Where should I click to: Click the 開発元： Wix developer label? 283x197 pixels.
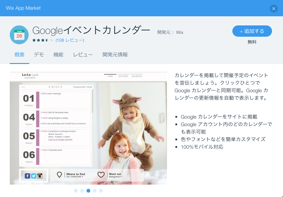click(x=170, y=32)
